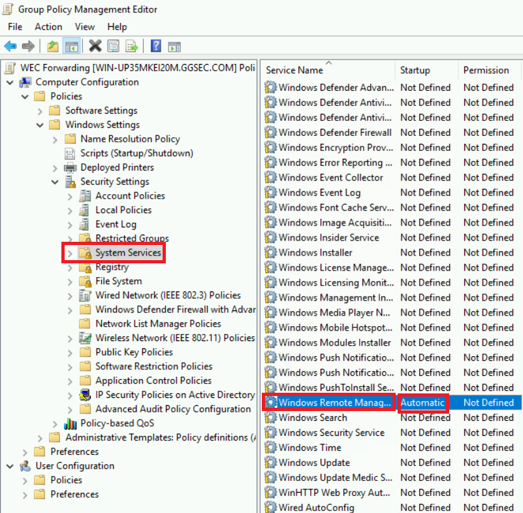Viewport: 523px width, 513px height.
Task: Click the Delete (X) toolbar icon
Action: (x=95, y=46)
